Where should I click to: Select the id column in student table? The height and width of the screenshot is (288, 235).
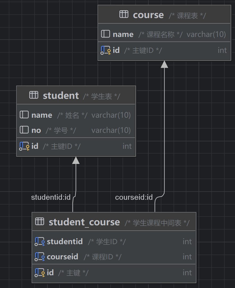pyautogui.click(x=76, y=146)
